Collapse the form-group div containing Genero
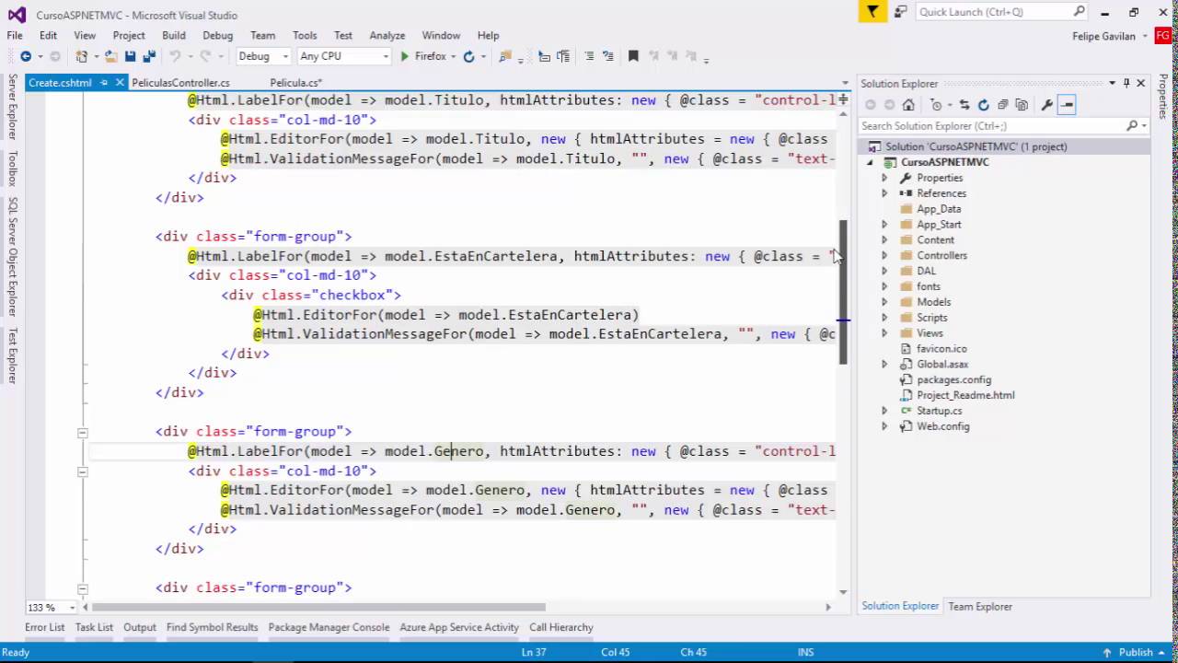This screenshot has width=1178, height=663. click(82, 432)
